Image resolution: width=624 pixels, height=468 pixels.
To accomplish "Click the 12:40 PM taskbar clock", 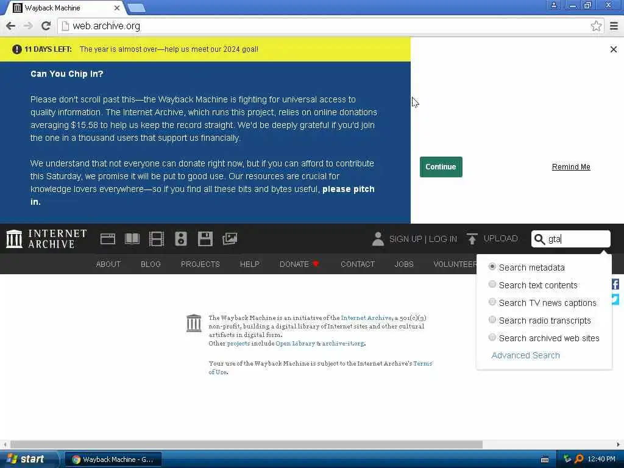I will (601, 459).
